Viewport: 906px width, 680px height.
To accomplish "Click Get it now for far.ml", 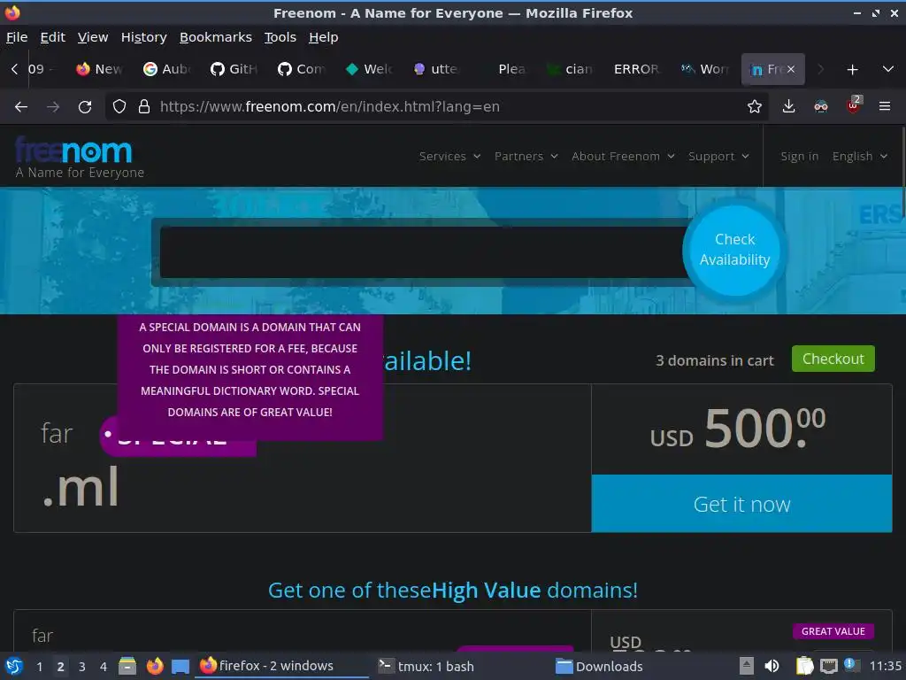I will pos(742,504).
